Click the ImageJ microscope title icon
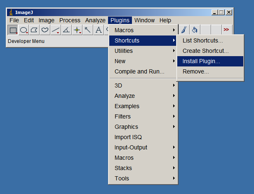This screenshot has height=194, width=254. point(11,12)
